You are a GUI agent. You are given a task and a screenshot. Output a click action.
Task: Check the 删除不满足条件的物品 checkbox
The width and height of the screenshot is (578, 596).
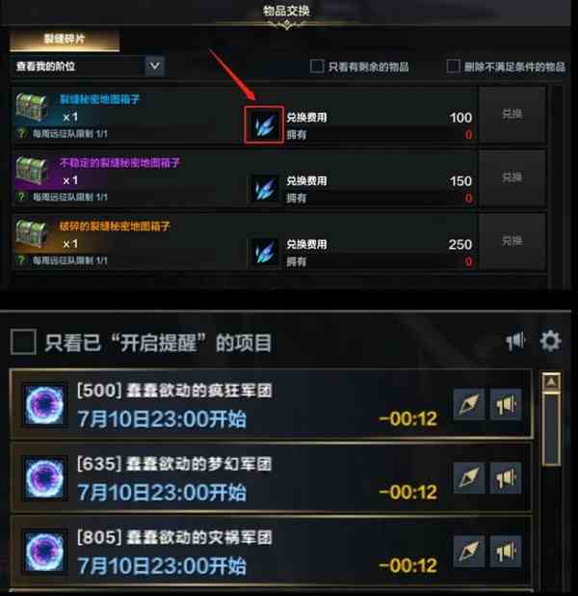coord(453,67)
